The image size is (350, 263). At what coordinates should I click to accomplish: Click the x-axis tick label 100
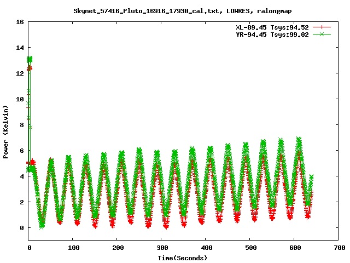tap(74, 248)
